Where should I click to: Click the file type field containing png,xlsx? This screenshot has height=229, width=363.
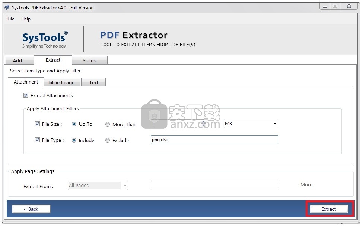[214, 140]
